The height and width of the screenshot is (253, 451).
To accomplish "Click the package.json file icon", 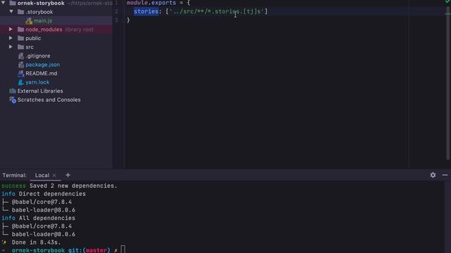I will [x=21, y=65].
